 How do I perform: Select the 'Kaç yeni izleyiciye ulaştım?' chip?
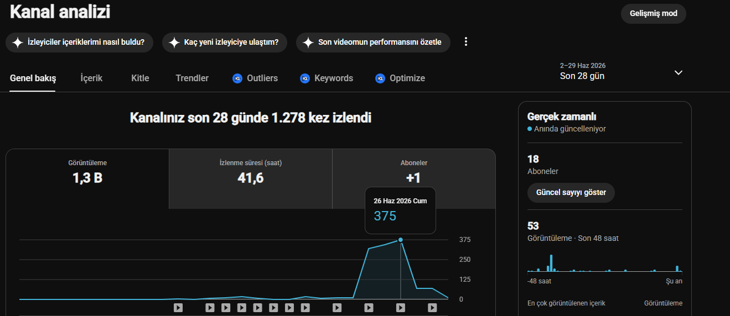225,43
